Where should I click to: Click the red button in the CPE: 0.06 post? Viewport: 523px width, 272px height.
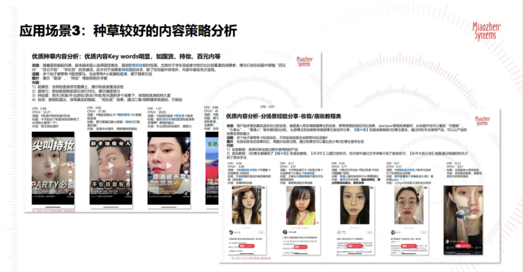coord(247,246)
